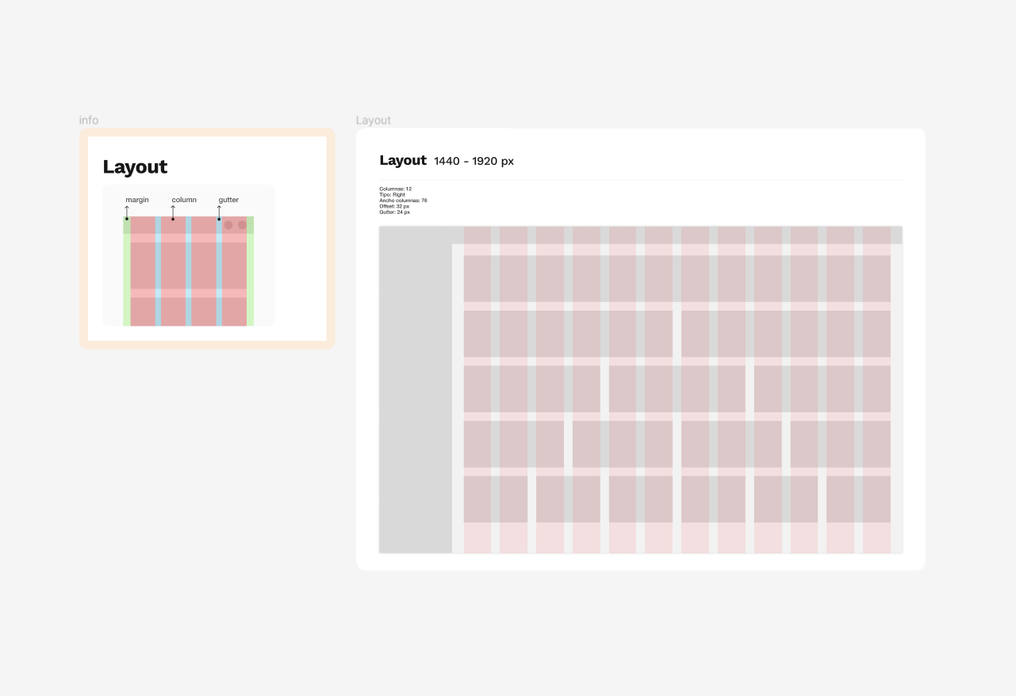Click the peach border of the info frame

pos(83,238)
